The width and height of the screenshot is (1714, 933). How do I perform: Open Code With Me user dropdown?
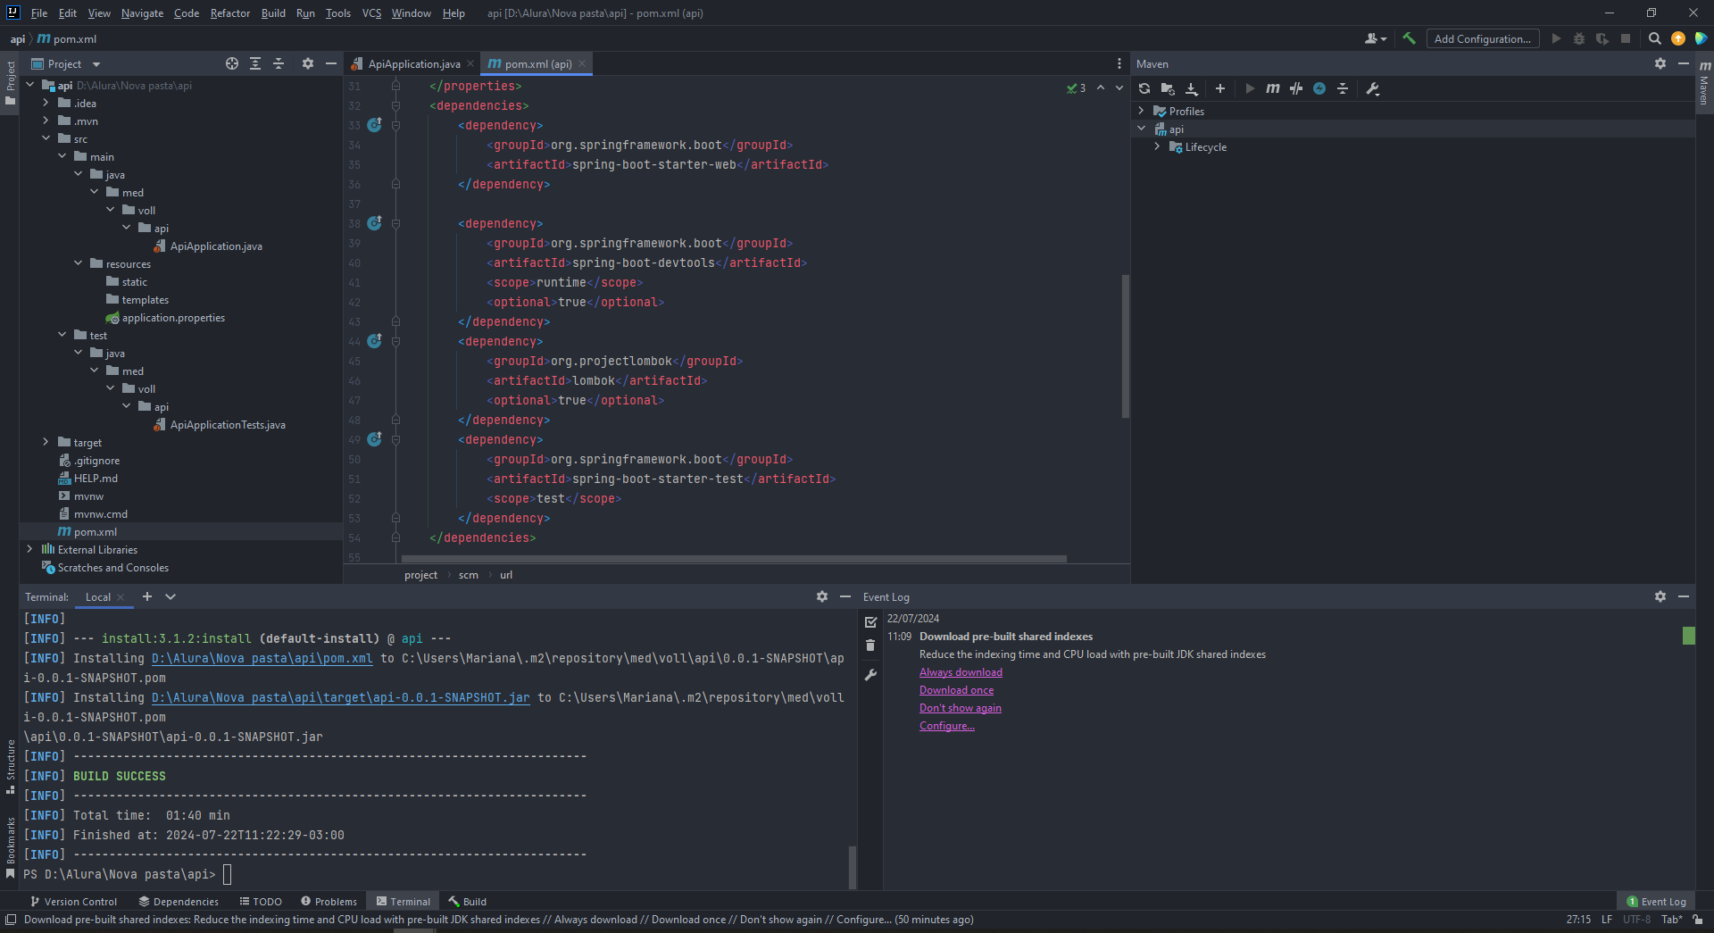point(1376,38)
